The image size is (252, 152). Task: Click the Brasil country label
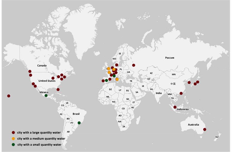76,114
